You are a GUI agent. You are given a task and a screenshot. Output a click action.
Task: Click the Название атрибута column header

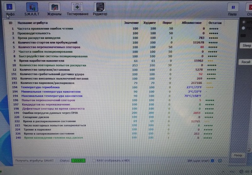(x=33, y=23)
